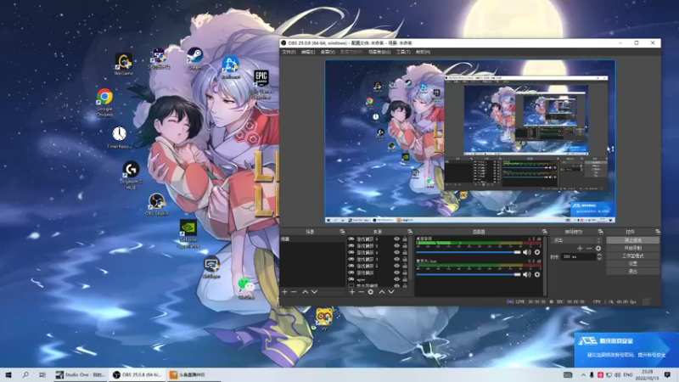Open transition properties gear icon
This screenshot has width=679, height=382.
[x=598, y=248]
